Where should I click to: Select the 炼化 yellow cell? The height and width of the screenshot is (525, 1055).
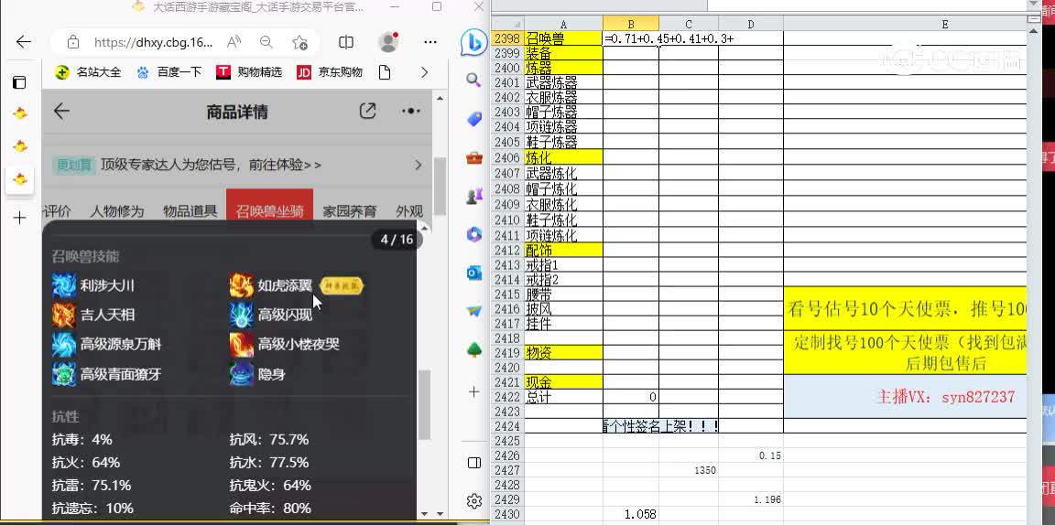(563, 158)
